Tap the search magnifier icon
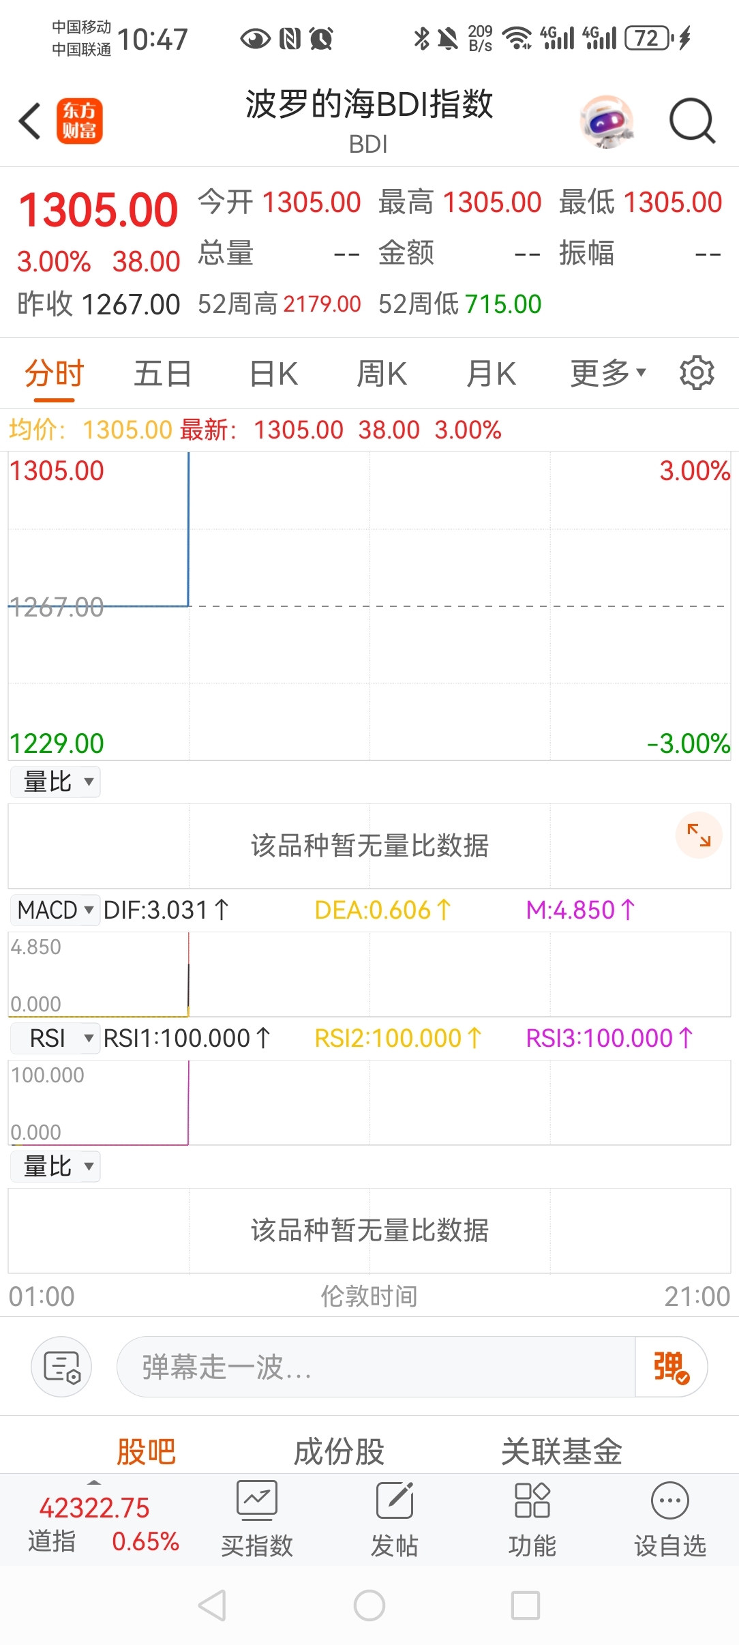739x1645 pixels. 691,121
